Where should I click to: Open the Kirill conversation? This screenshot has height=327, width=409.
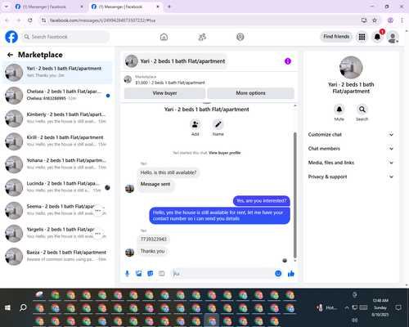coord(57,141)
